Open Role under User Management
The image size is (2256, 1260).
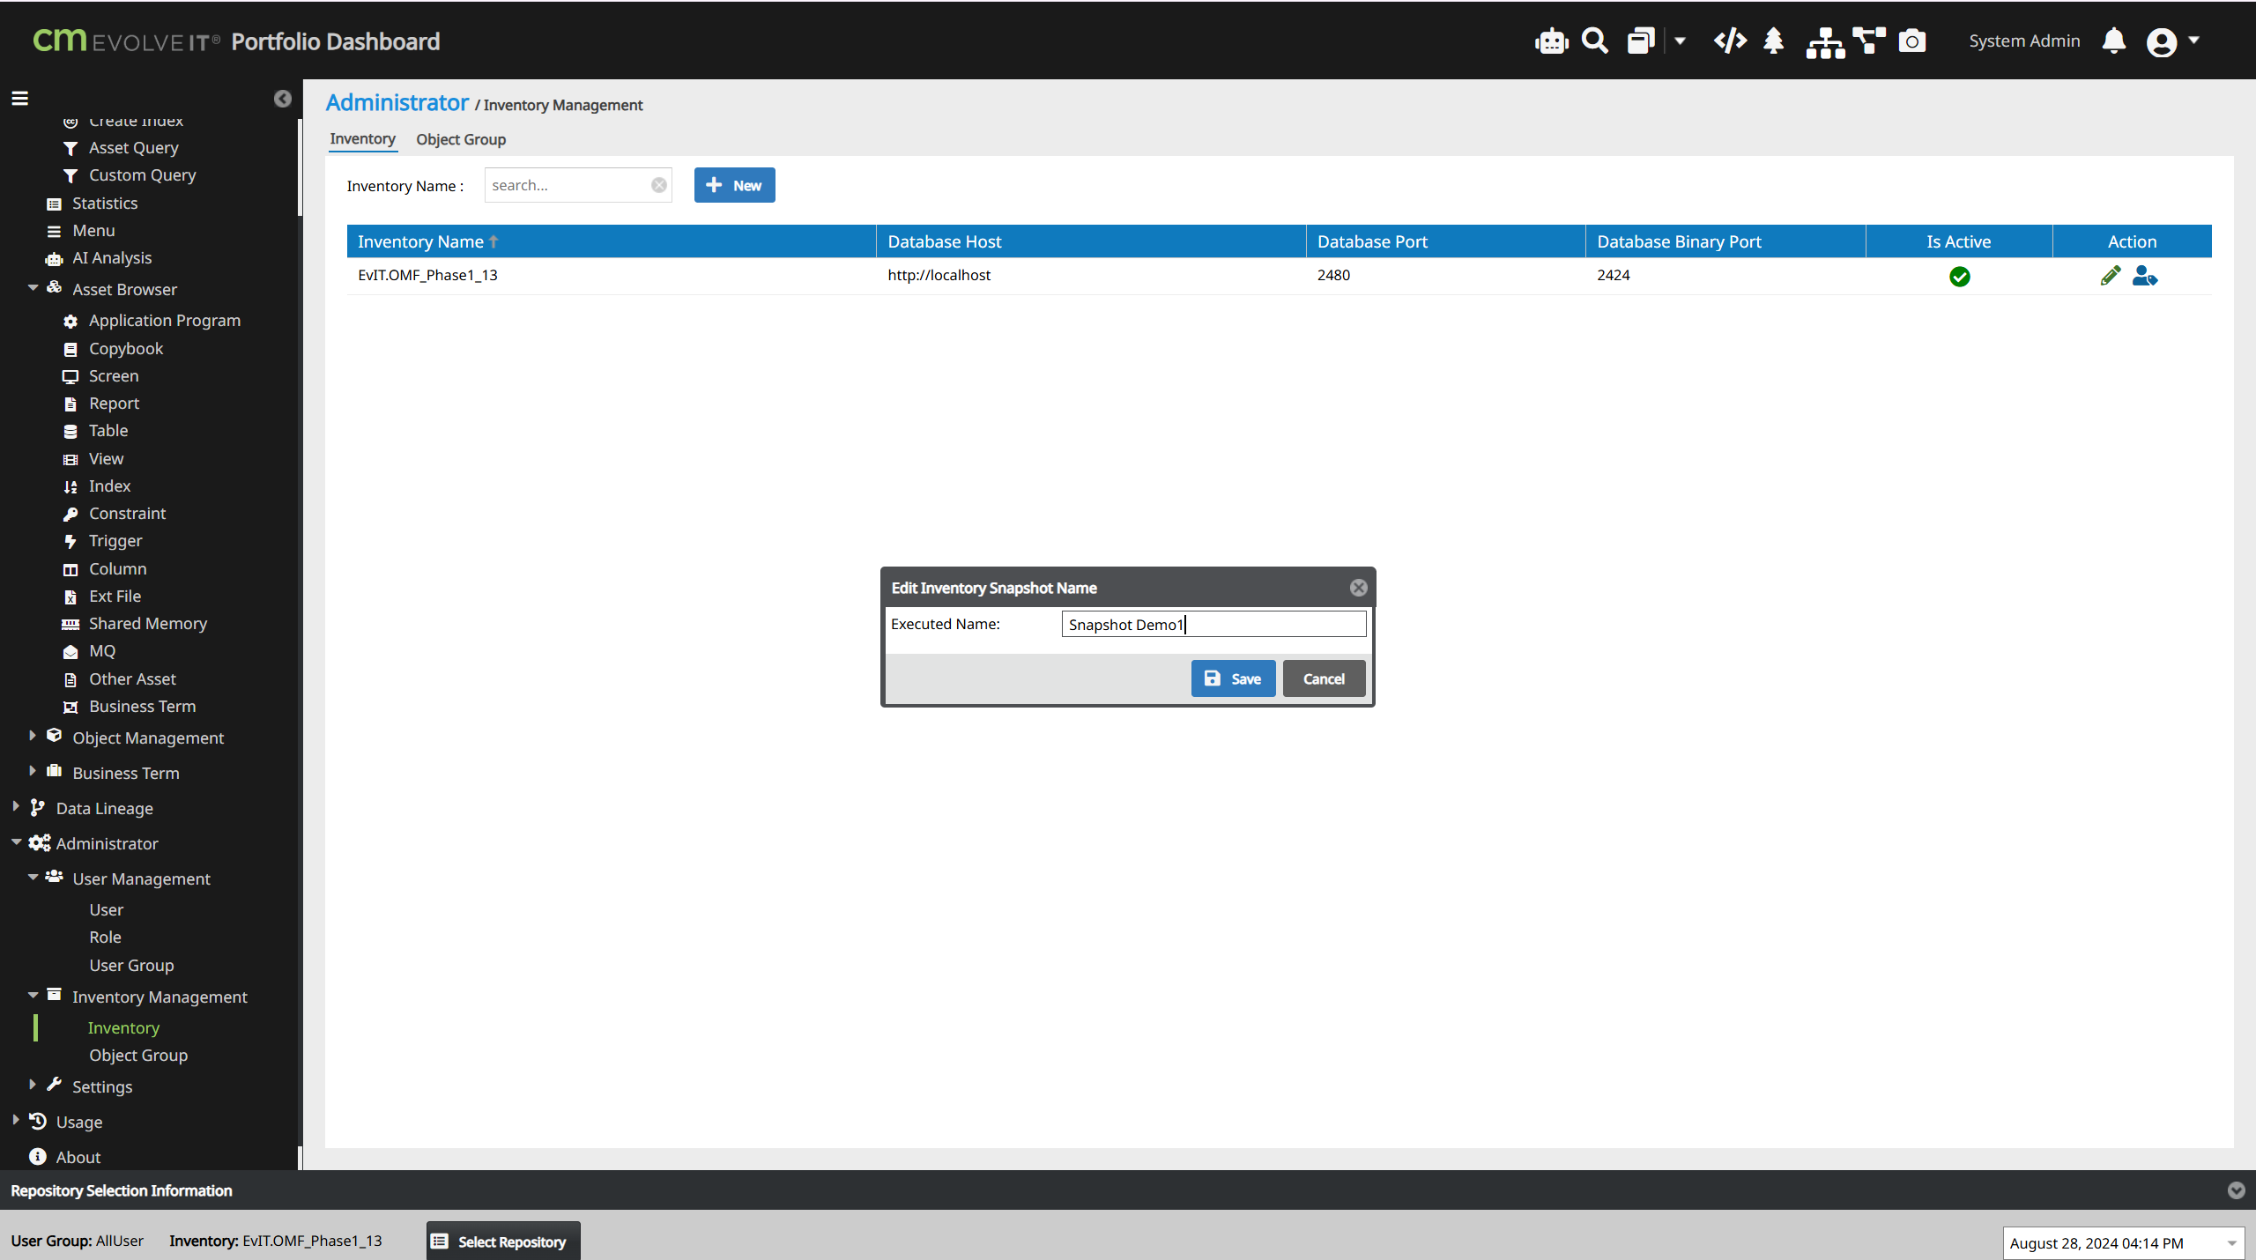click(x=105, y=938)
